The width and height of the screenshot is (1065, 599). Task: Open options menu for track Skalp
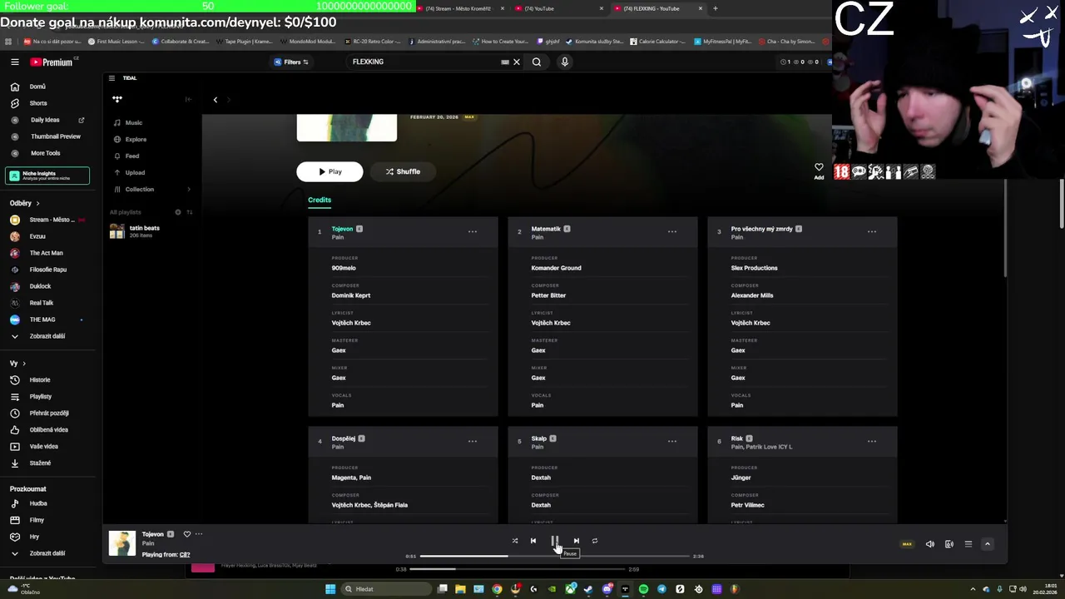[672, 441]
